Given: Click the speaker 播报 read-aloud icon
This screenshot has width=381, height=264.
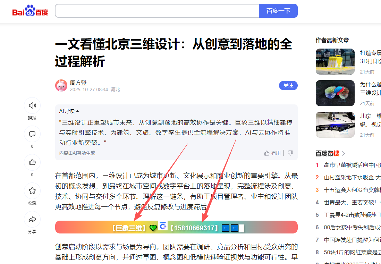Looking at the screenshot, I should tap(32, 105).
